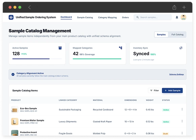Viewport: 196px width, 140px height.
Task: Click the Active Samples progress bar
Action: 37,59
